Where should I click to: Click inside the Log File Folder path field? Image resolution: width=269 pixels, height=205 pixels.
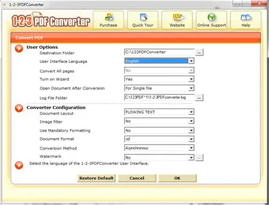[159, 97]
